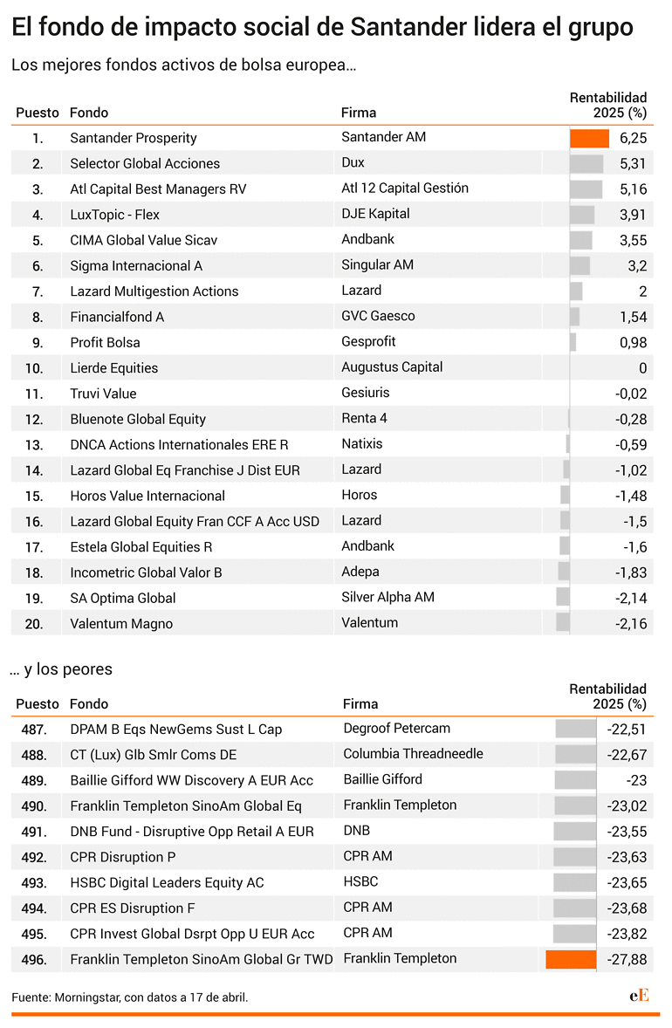Screen dimensions: 672x1028
Task: Click the Firma header in top table
Action: coord(359,113)
